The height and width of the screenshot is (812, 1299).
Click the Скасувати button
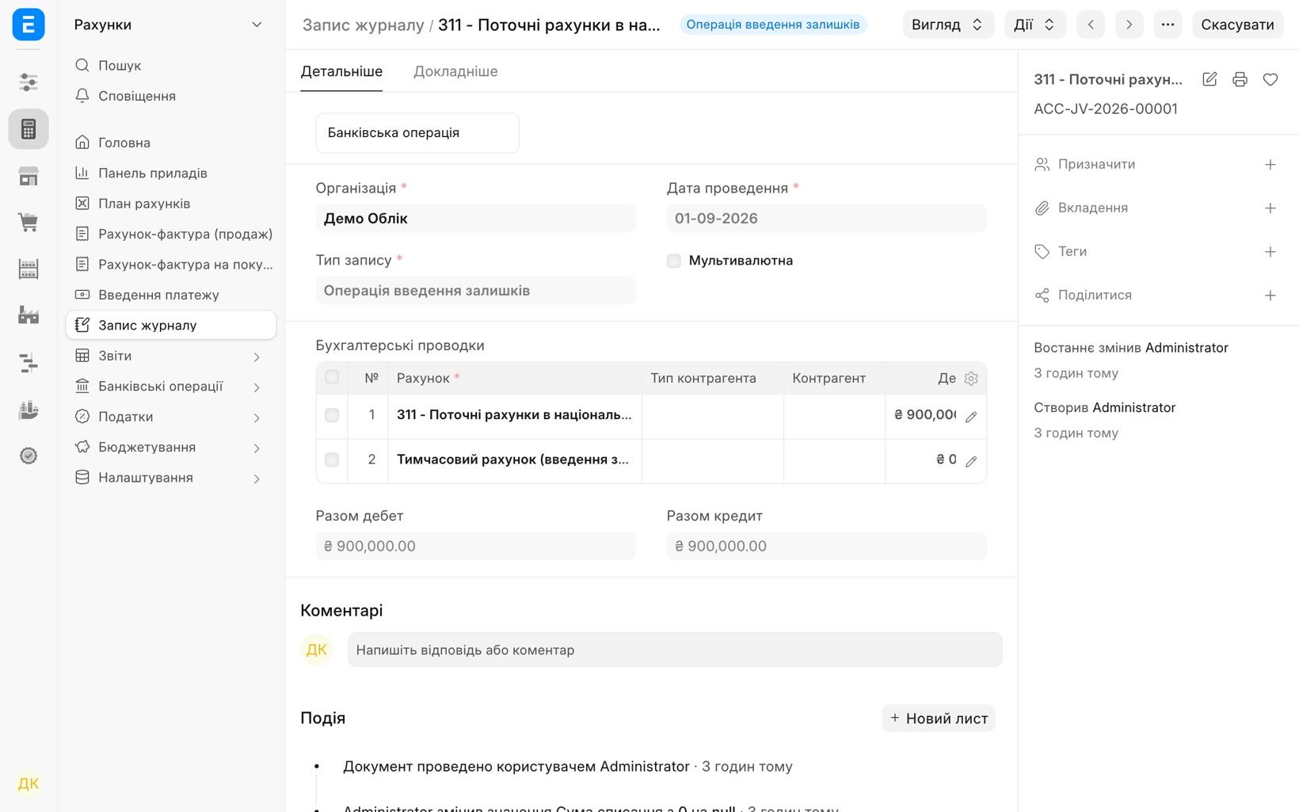pyautogui.click(x=1237, y=25)
